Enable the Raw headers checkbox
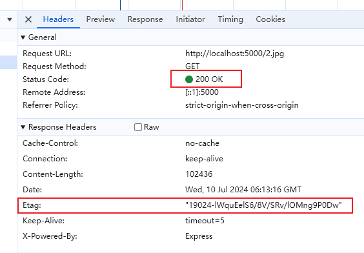 click(x=138, y=127)
